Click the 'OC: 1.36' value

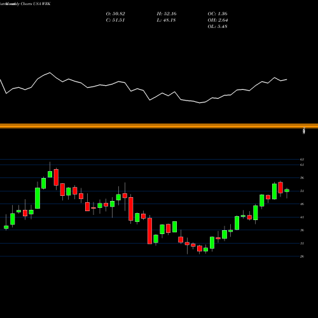pyautogui.click(x=218, y=14)
